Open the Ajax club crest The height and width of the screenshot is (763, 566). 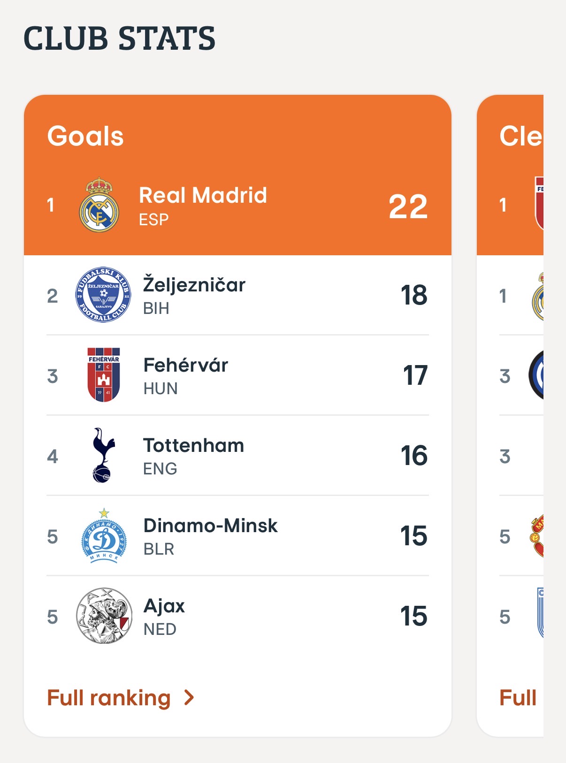coord(104,616)
